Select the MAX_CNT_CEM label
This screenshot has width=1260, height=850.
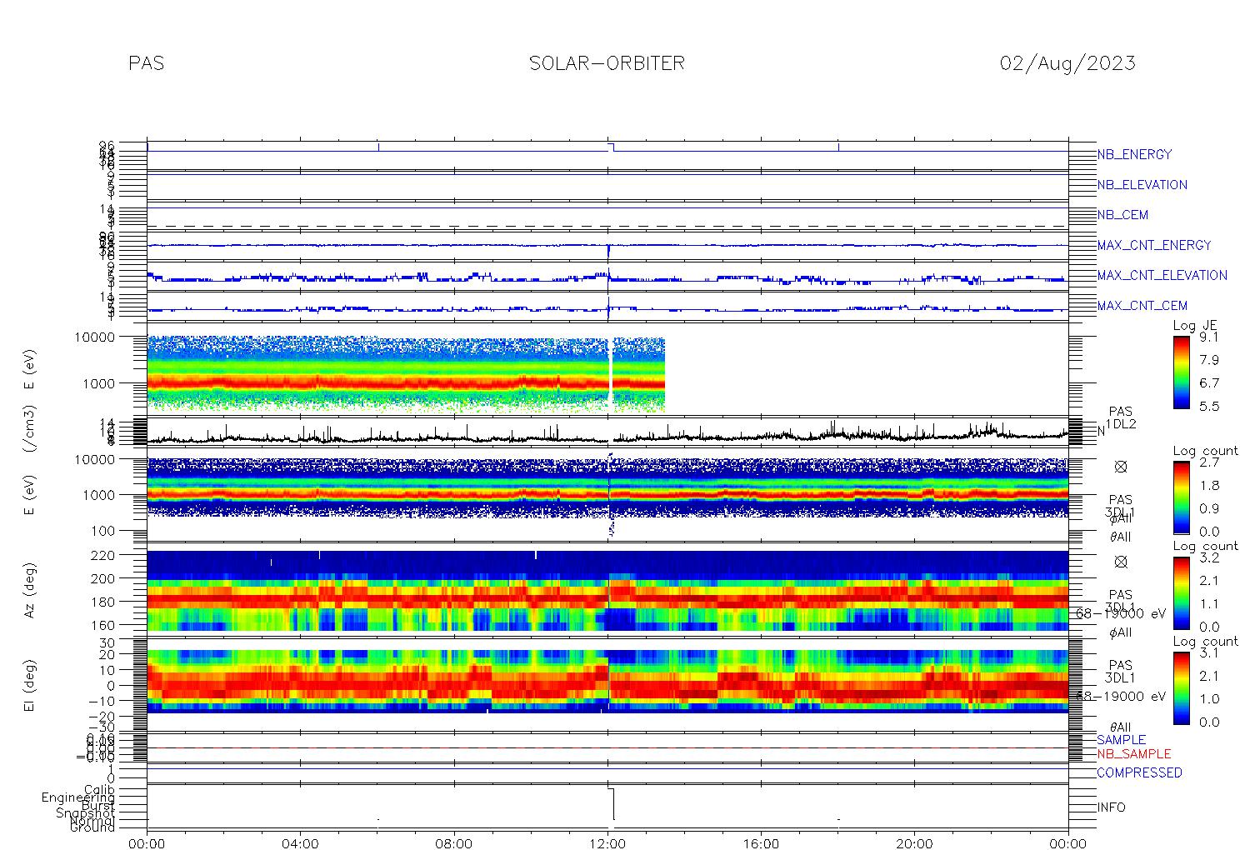point(1142,305)
